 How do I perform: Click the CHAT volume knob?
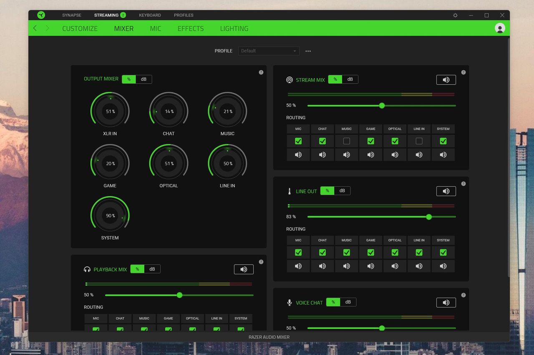click(x=169, y=112)
